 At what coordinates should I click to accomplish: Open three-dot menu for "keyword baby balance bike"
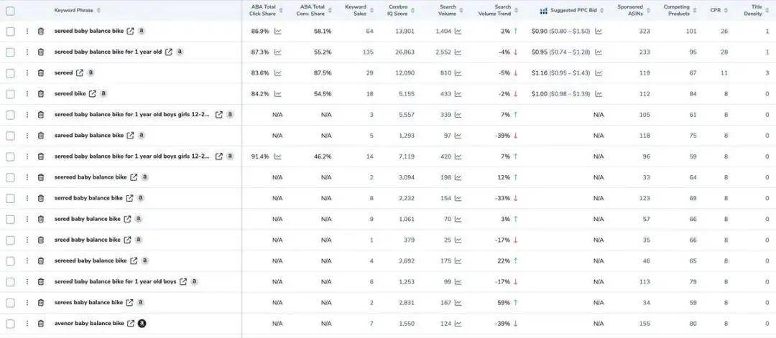27,261
